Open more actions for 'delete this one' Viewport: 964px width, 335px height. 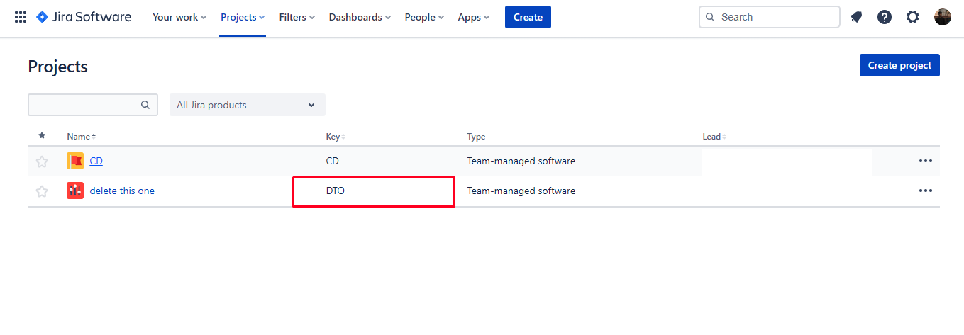click(x=925, y=191)
